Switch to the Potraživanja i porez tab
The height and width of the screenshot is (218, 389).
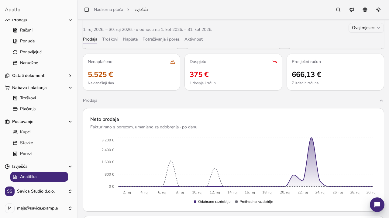(161, 39)
